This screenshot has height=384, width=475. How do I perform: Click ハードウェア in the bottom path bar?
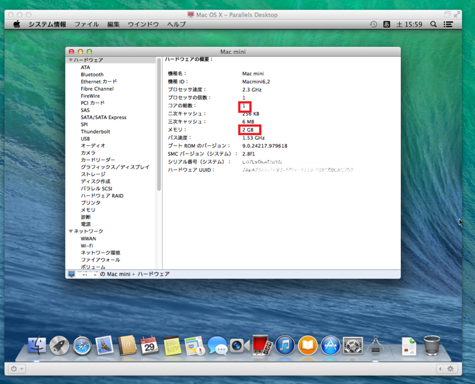(x=154, y=274)
